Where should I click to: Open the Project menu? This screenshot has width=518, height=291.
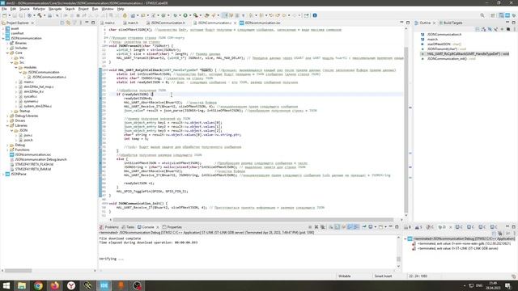point(83,9)
